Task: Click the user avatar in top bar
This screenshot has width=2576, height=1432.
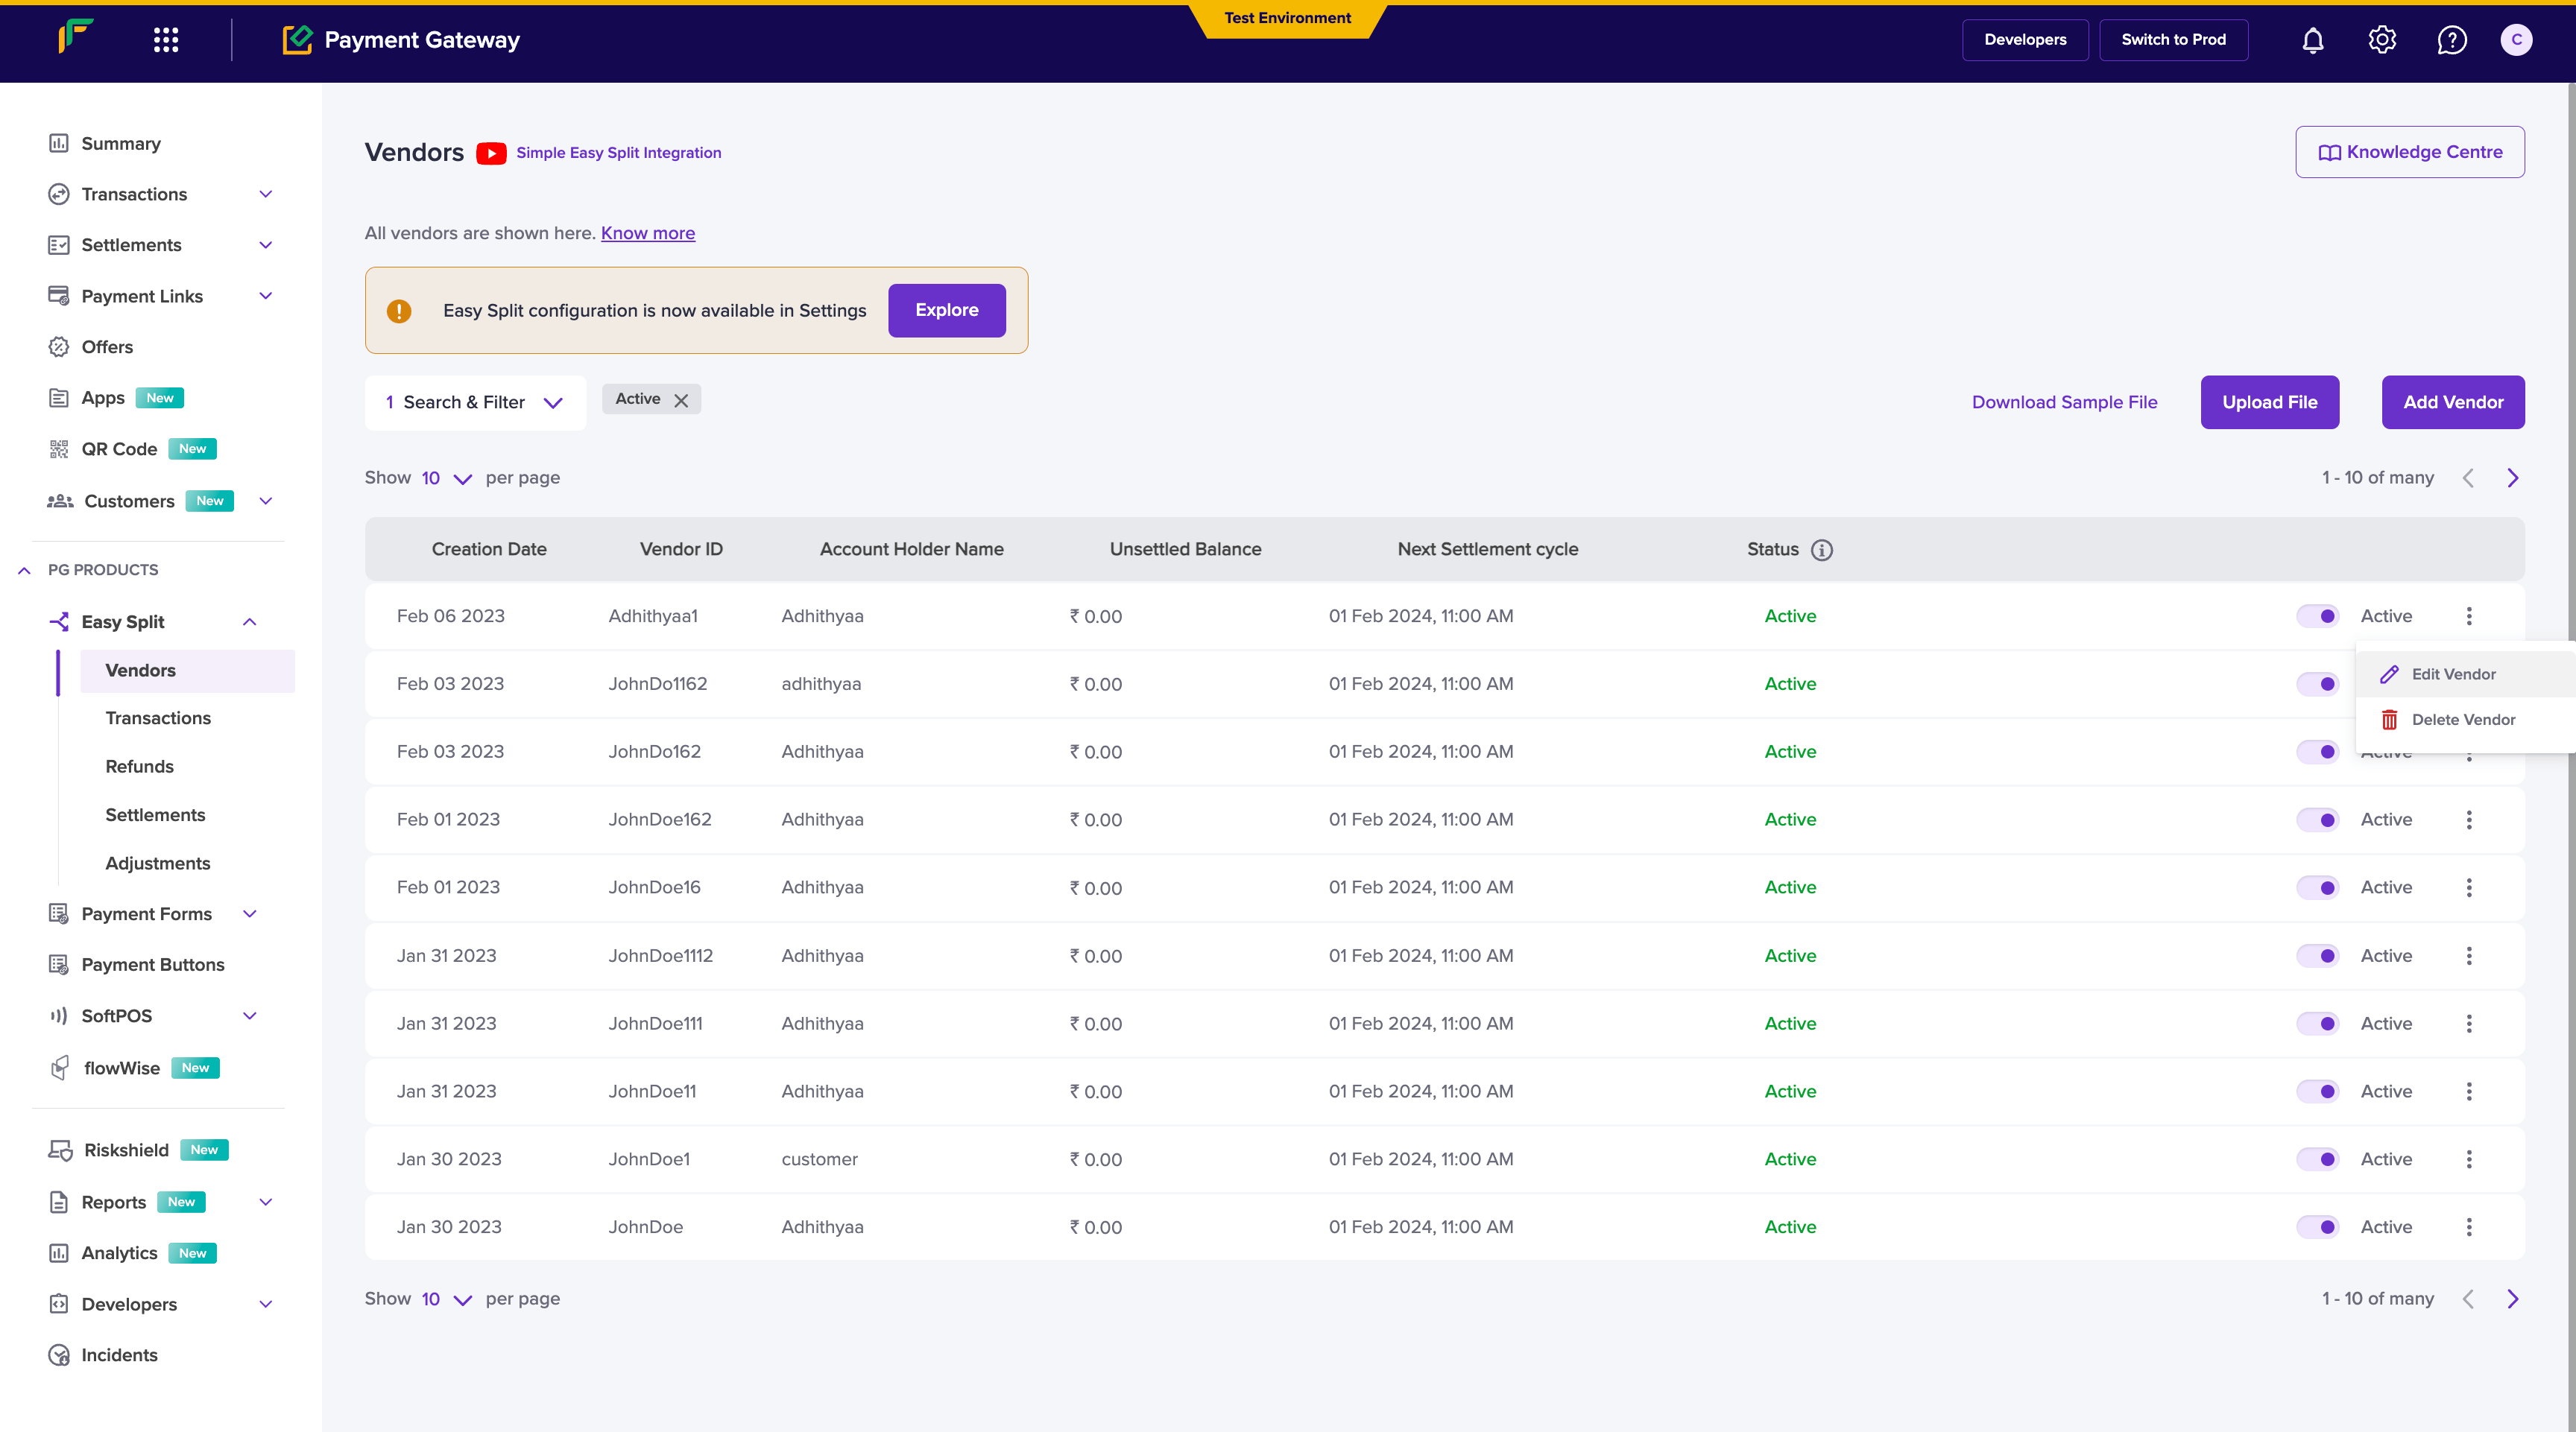Action: coord(2516,40)
